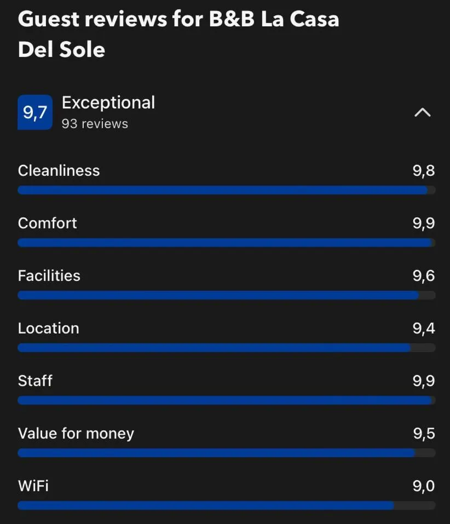Select the Comfort category label
The image size is (450, 524).
(x=48, y=223)
